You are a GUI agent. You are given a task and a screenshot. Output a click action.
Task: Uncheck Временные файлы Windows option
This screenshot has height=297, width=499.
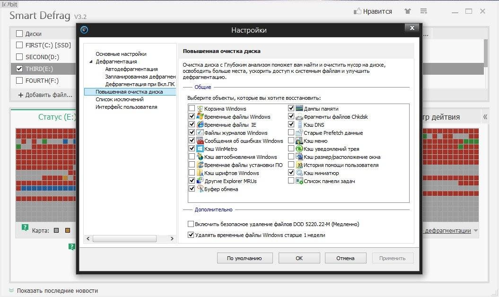pyautogui.click(x=192, y=116)
